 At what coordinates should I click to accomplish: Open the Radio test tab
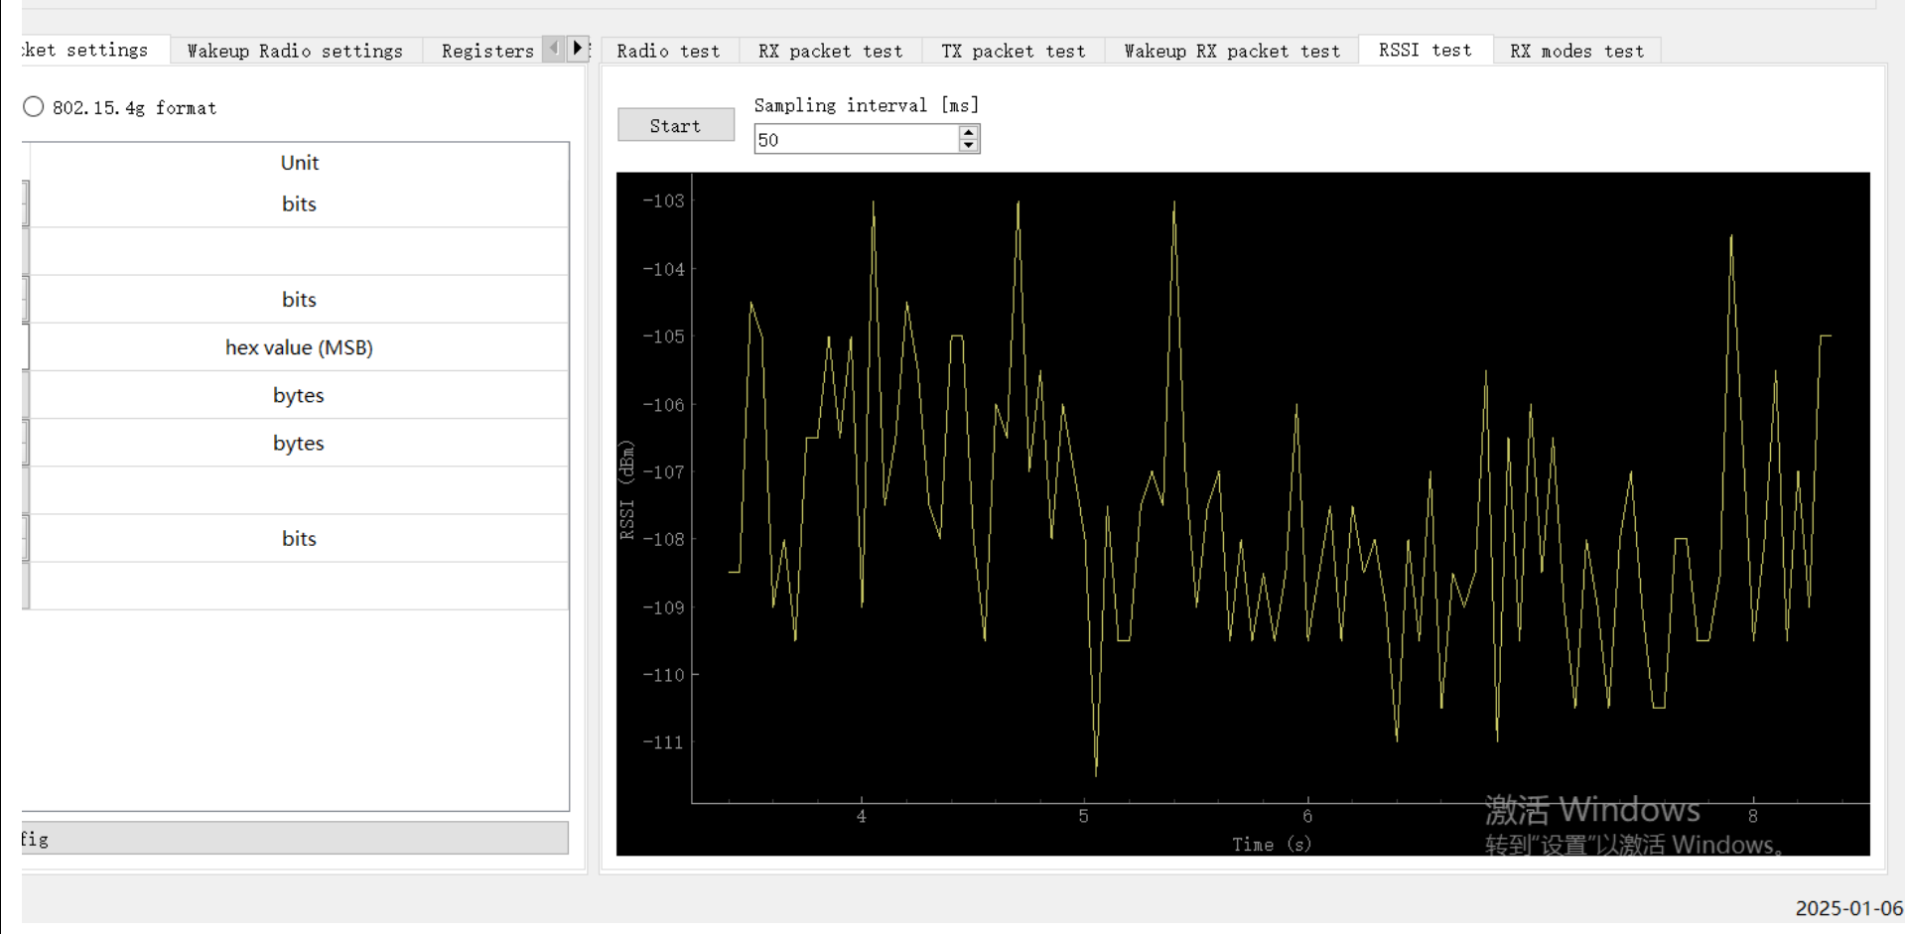(x=669, y=51)
